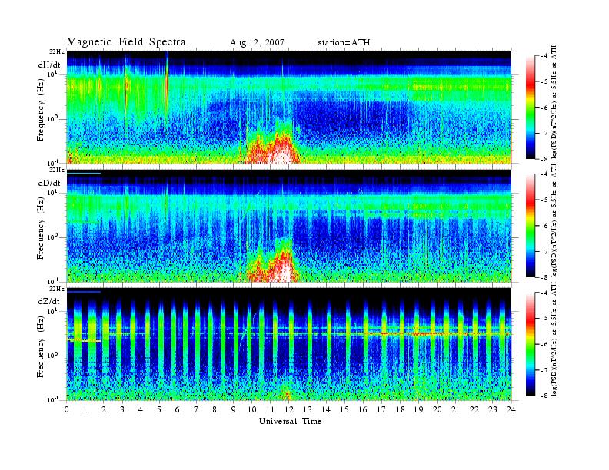
Task: Click the color scale bar beside dH/dt panel
Action: pos(531,108)
